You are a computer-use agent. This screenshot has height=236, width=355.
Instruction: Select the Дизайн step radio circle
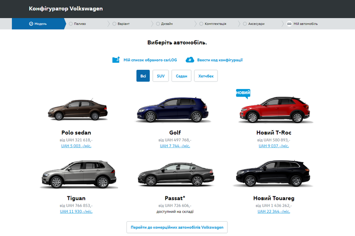pyautogui.click(x=158, y=24)
